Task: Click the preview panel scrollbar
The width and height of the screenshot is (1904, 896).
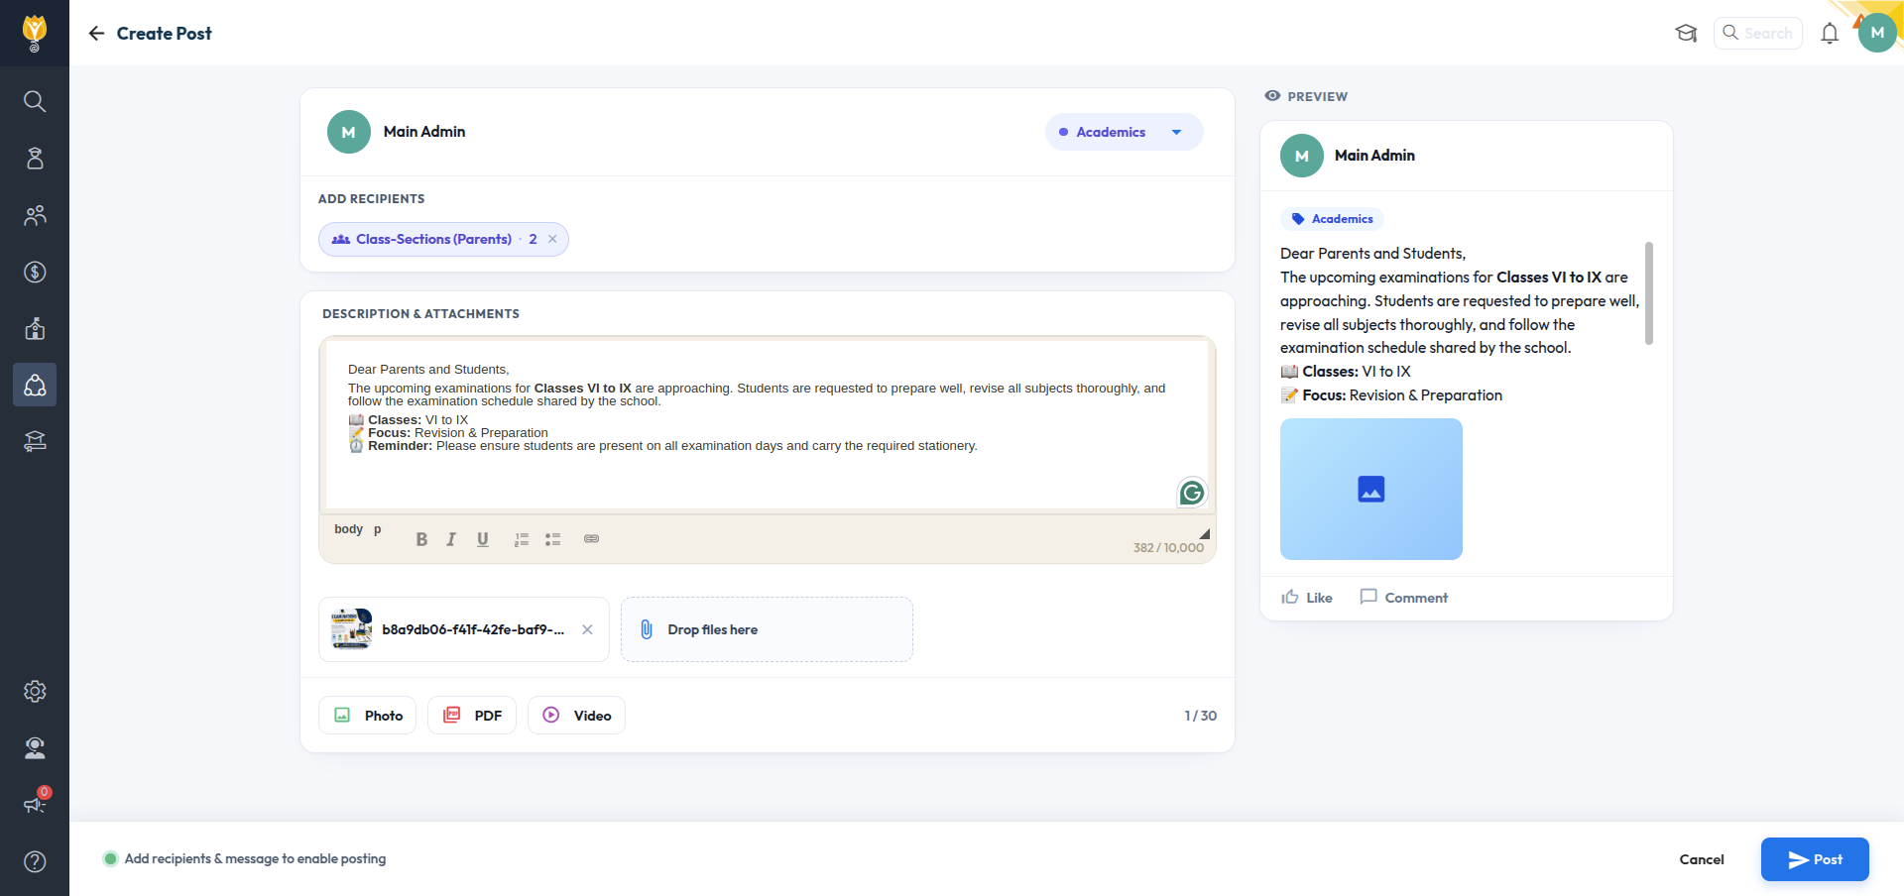Action: pyautogui.click(x=1649, y=293)
